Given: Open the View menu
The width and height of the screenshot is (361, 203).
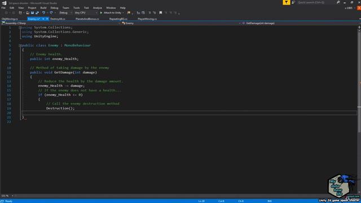Looking at the screenshot, I should [x=21, y=8].
